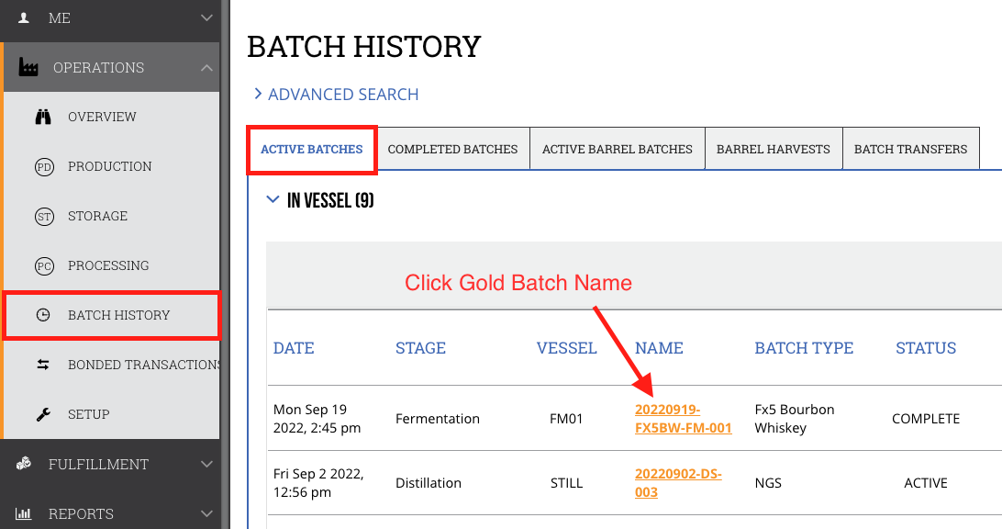Sort the table by Batch Type column
Screen dimensions: 1002x529
pos(804,348)
